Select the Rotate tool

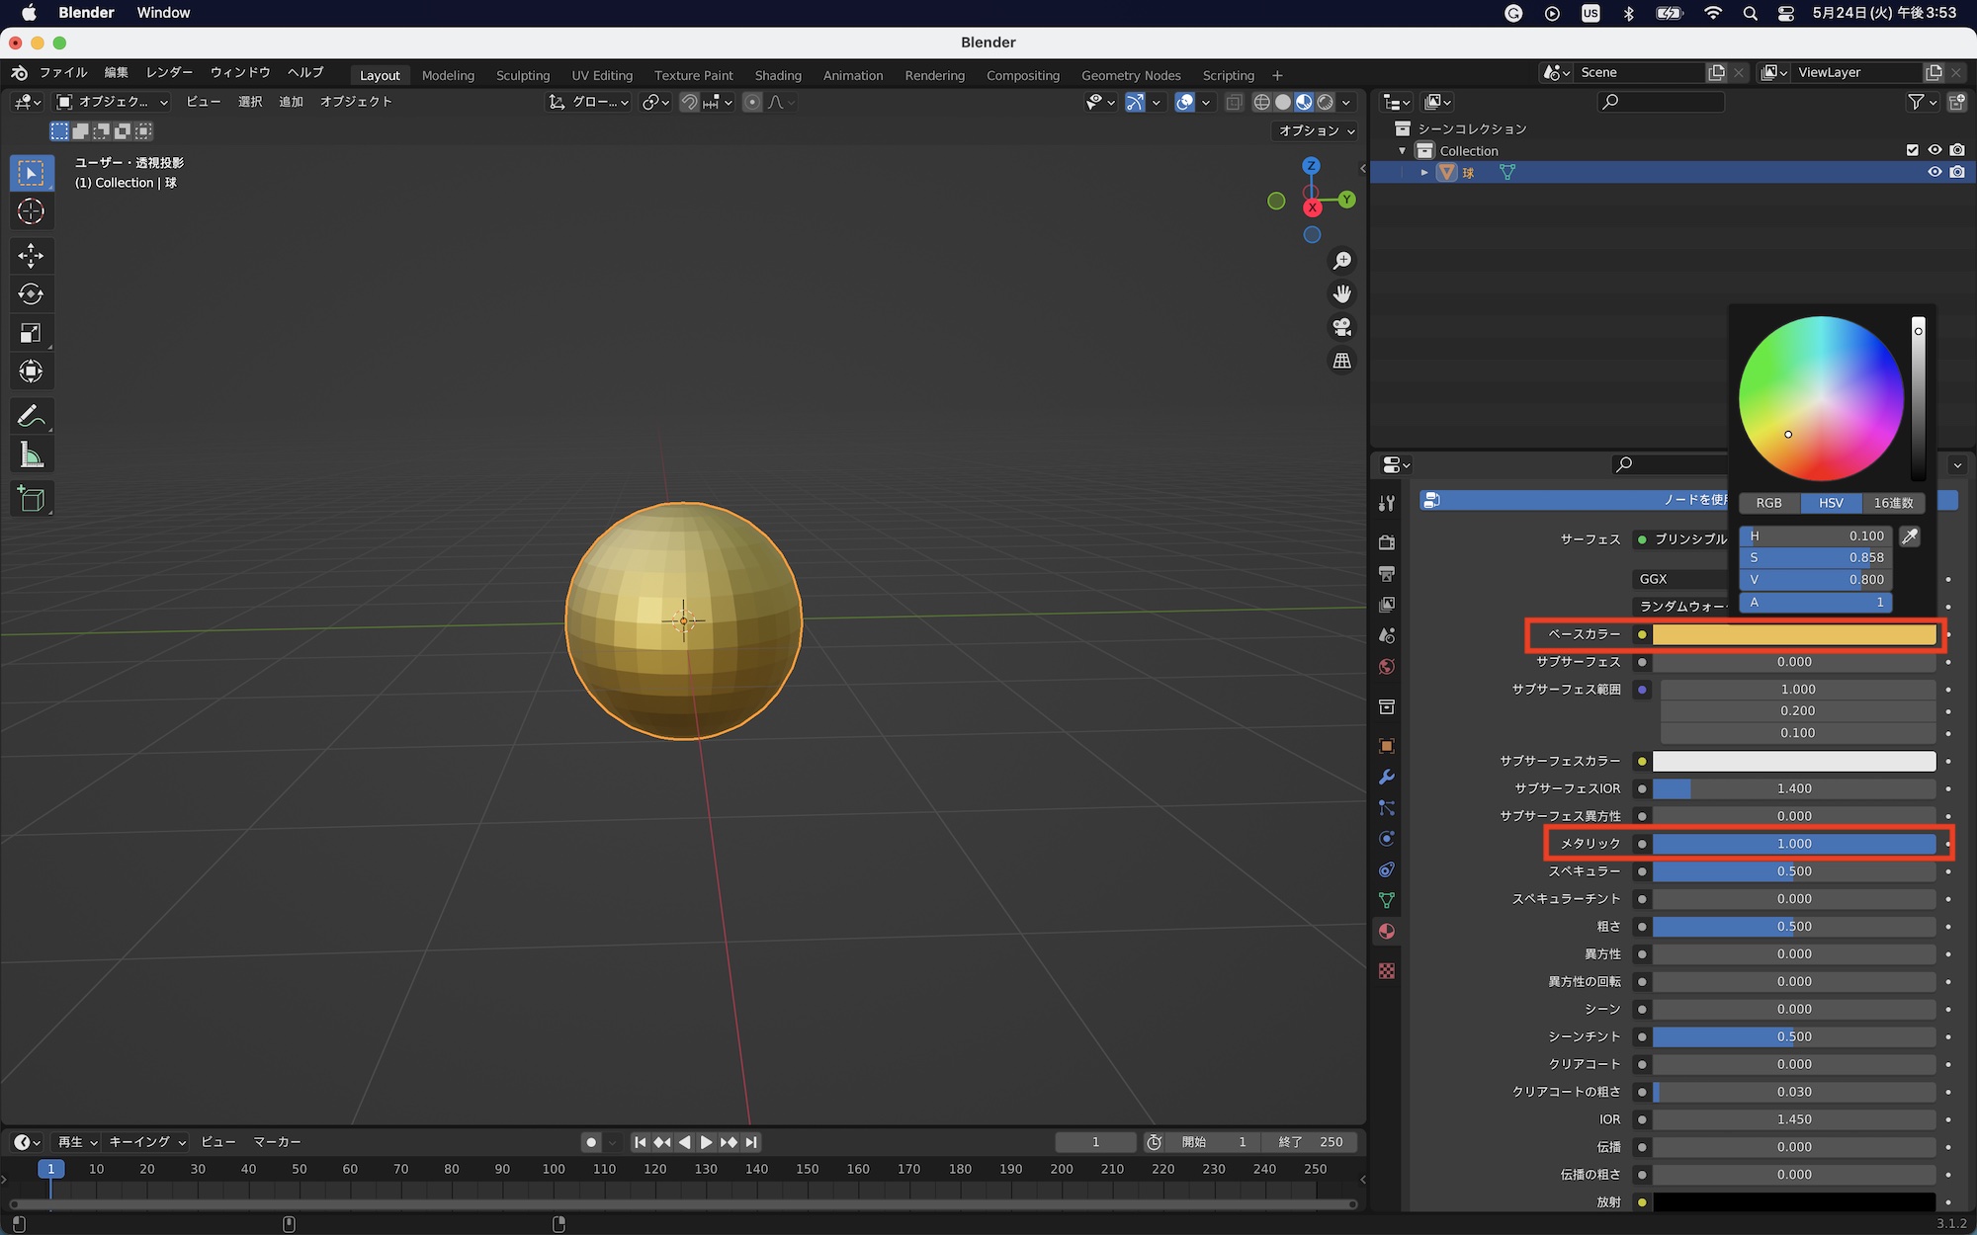31,293
